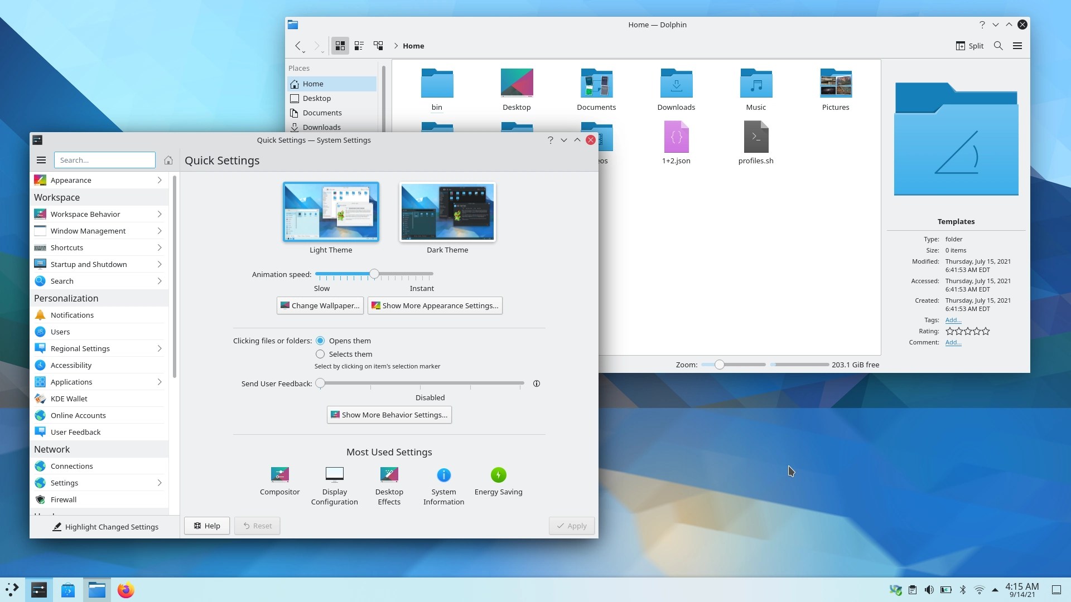The image size is (1071, 602).
Task: Open Dolphin's hamburger menu
Action: pos(1017,46)
